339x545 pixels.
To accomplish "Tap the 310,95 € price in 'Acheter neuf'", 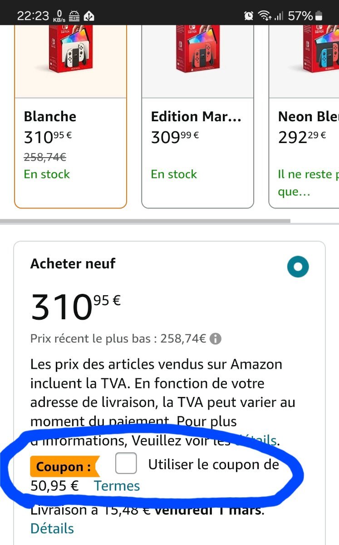I will click(x=75, y=305).
